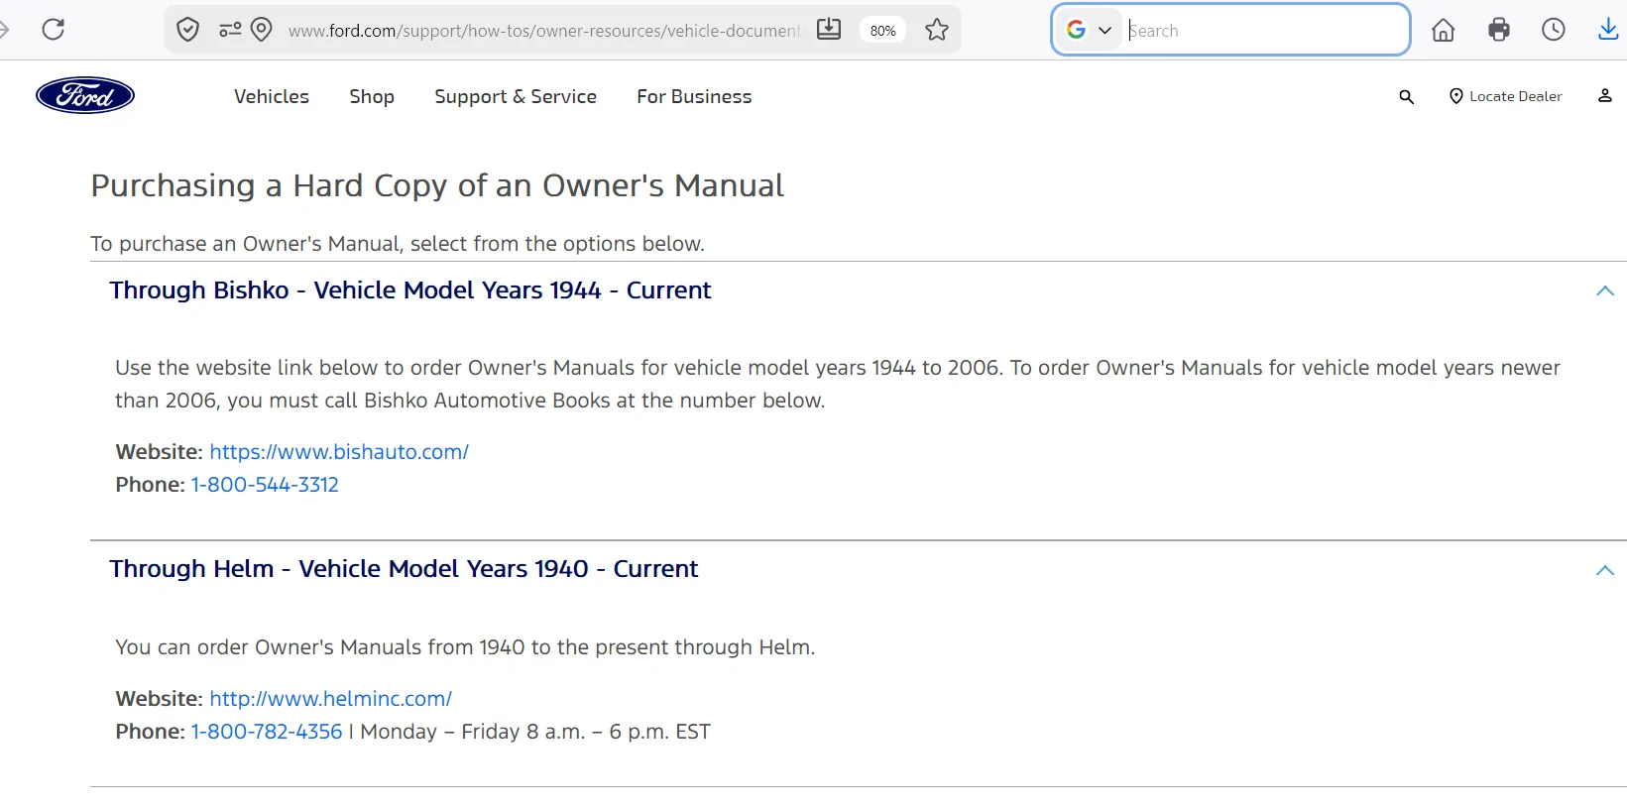Open the Google search engine dropdown
Viewport: 1627px width, 809px height.
(1089, 30)
